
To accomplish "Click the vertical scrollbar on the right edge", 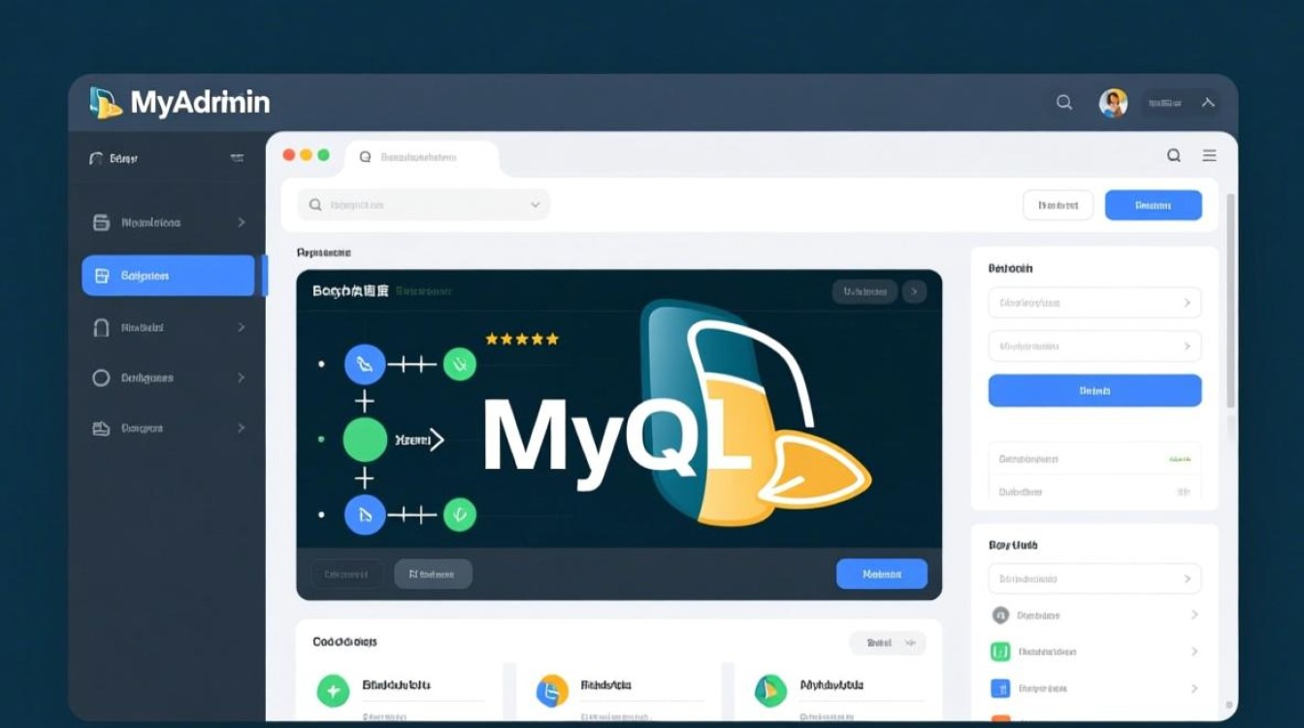I will coord(1231,301).
